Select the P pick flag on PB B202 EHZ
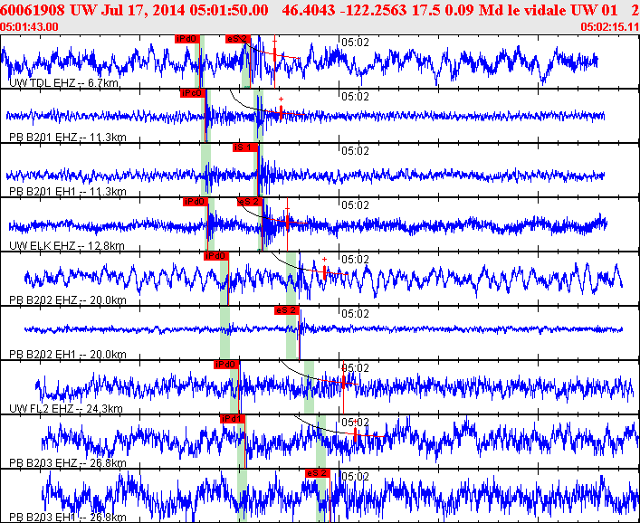Image resolution: width=640 pixels, height=523 pixels. pos(215,256)
